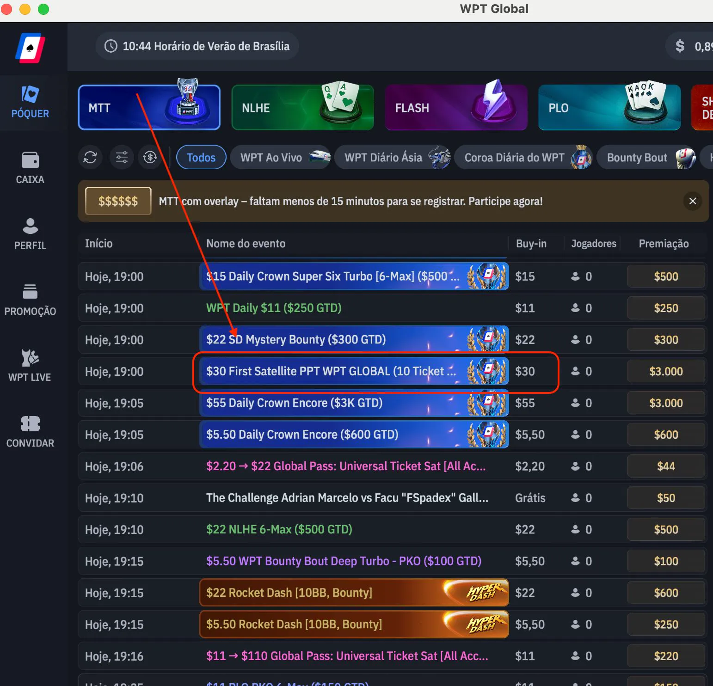Image resolution: width=713 pixels, height=686 pixels.
Task: Select Coroa Diária do WPT tab
Action: click(523, 157)
